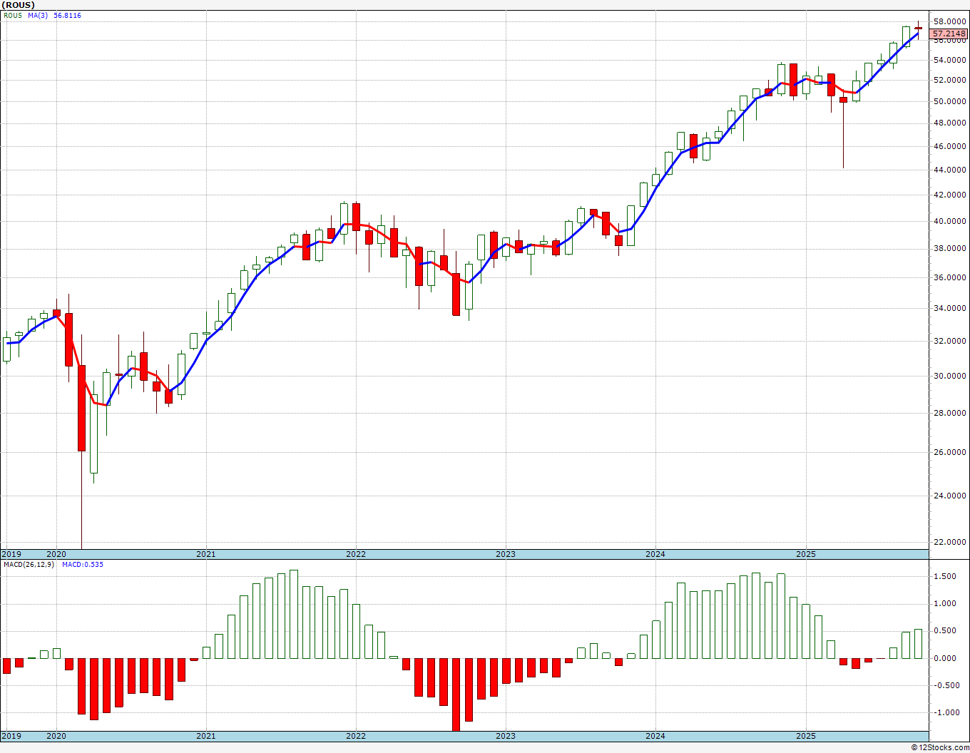Select the MA(3) indicator label
970x753 pixels.
coord(39,15)
